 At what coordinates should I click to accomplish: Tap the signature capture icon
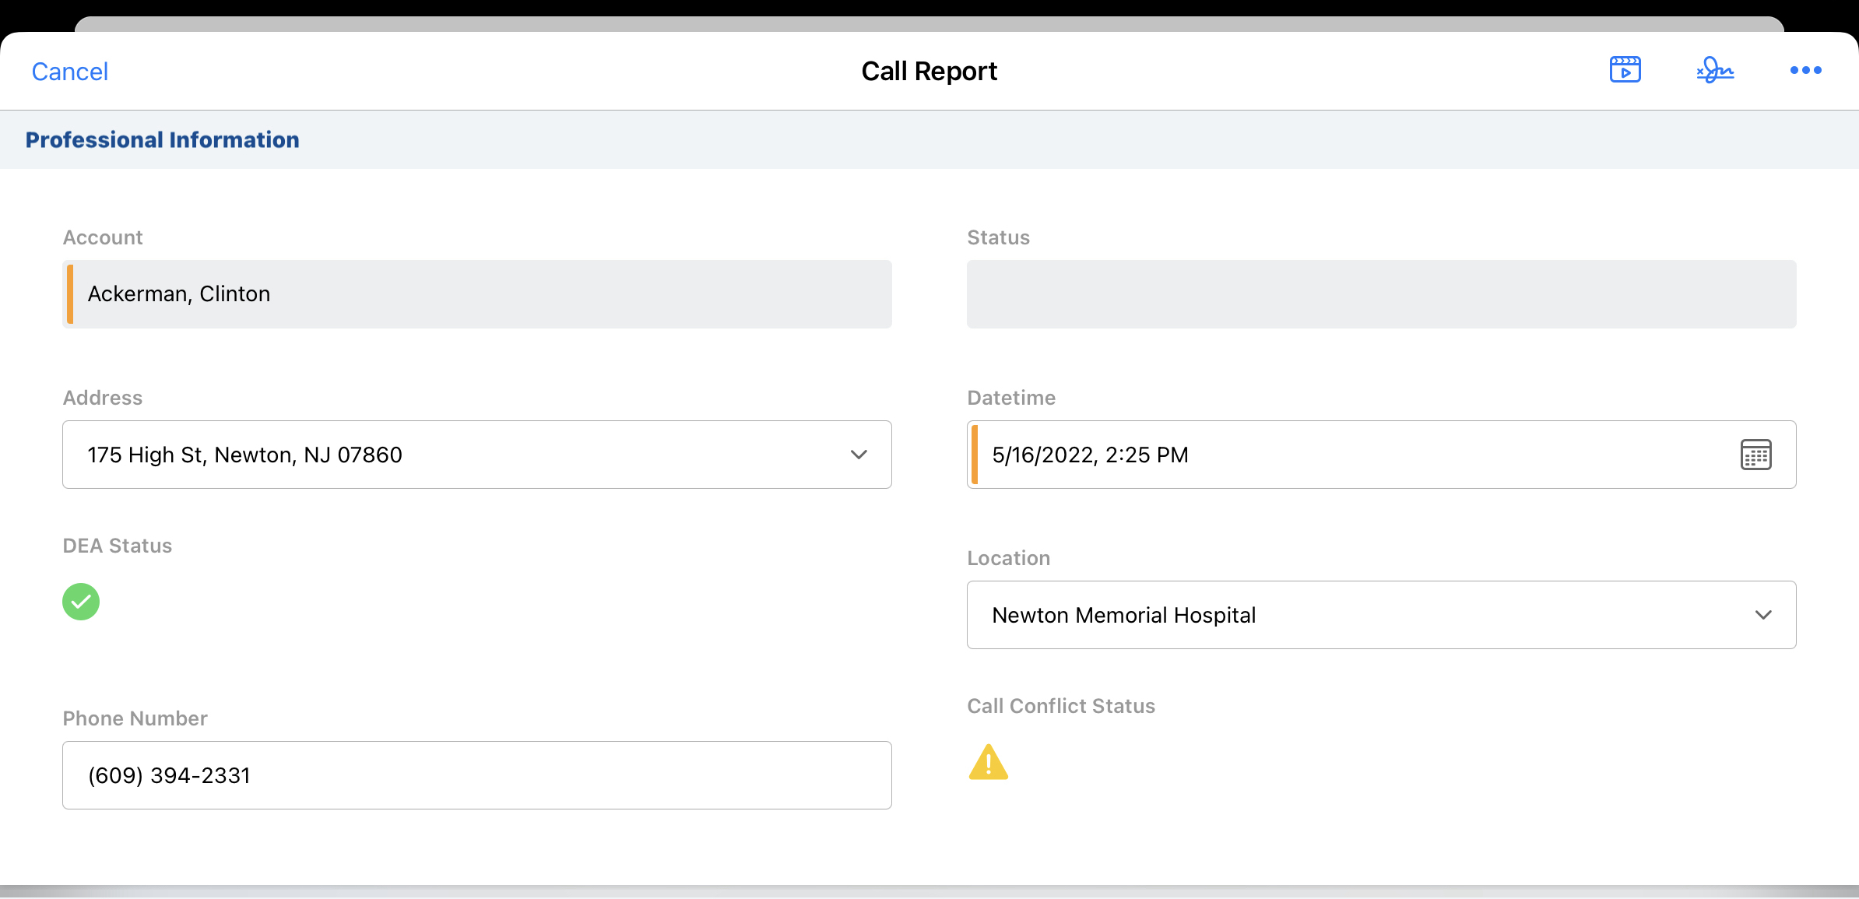[1715, 70]
